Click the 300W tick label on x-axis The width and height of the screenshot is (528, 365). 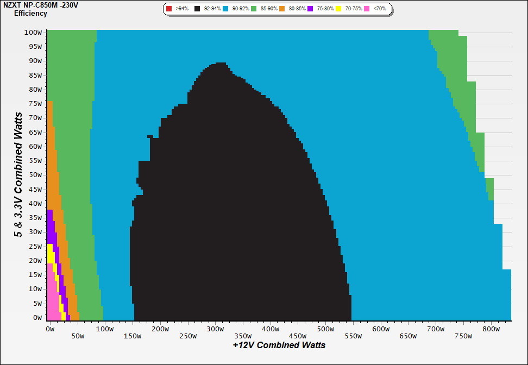[215, 329]
